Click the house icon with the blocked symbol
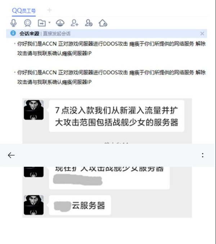This screenshot has height=244, width=216. pos(103,23)
